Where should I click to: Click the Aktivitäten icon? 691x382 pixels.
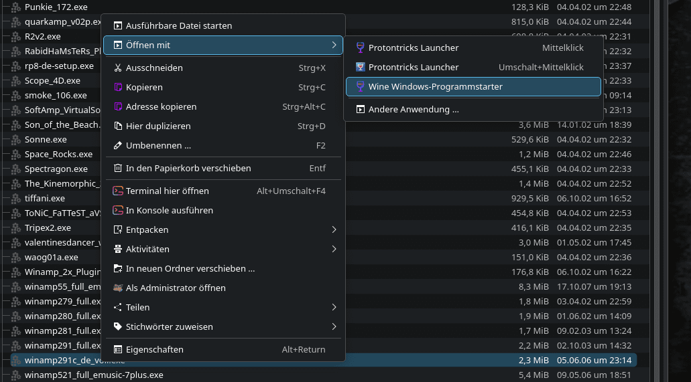118,249
